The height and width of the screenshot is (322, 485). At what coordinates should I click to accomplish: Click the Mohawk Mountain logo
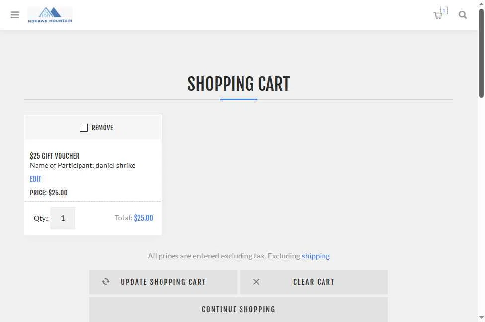50,15
